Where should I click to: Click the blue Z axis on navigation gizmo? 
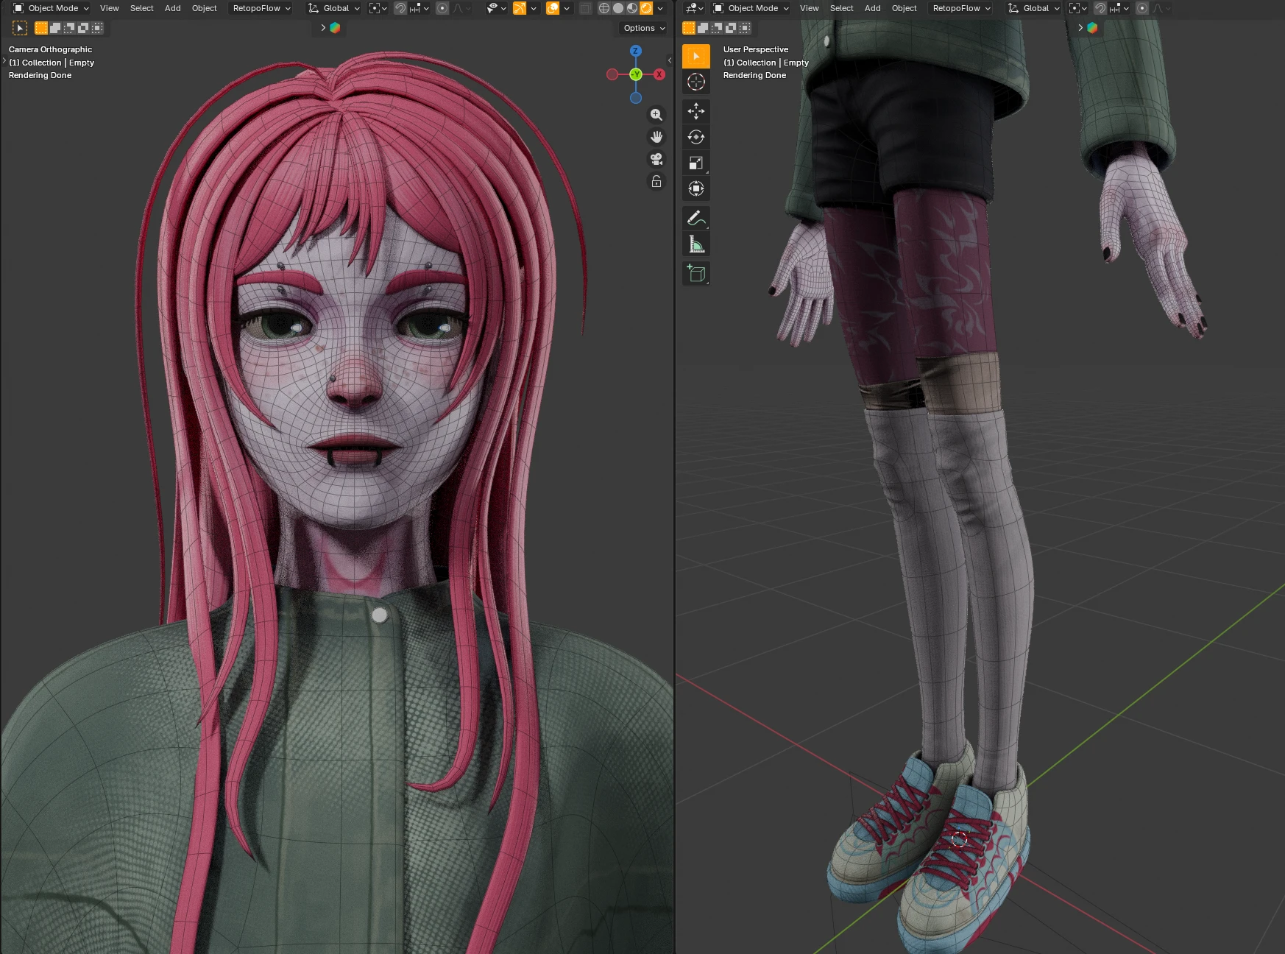(636, 51)
